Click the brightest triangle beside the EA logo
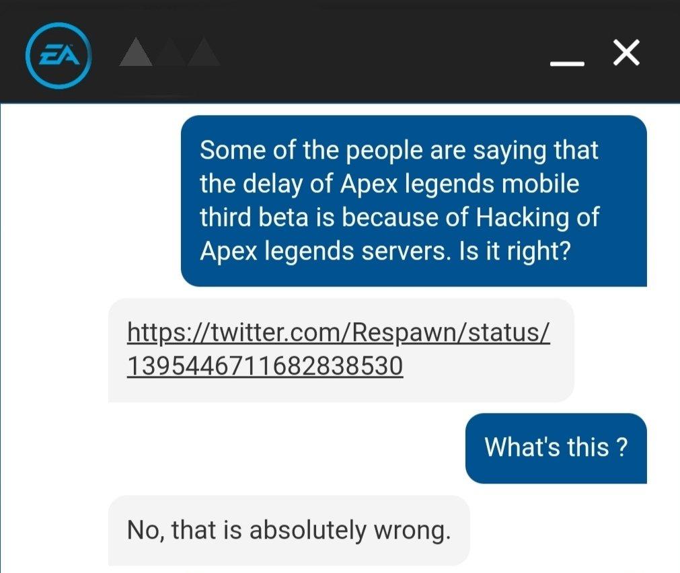The height and width of the screenshot is (573, 680). tap(136, 52)
